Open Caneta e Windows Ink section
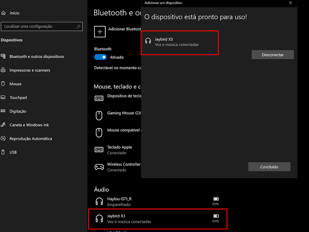 [29, 125]
